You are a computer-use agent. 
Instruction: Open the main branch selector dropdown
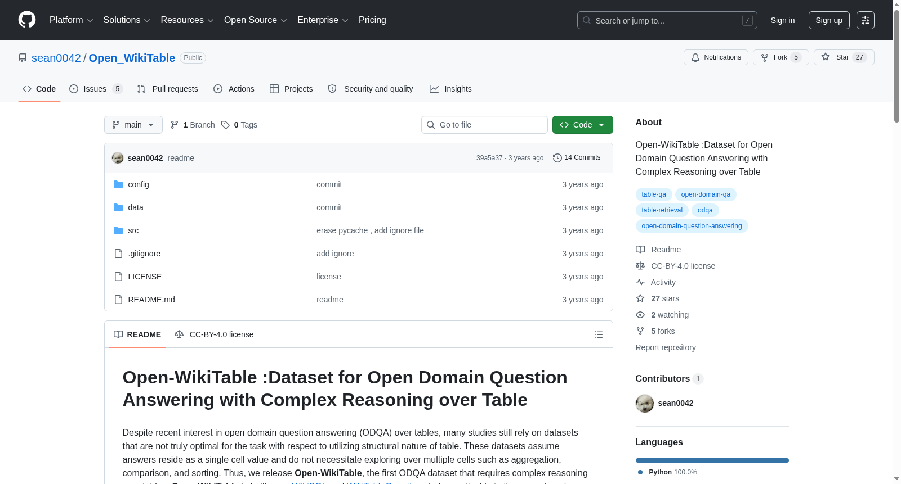(133, 125)
